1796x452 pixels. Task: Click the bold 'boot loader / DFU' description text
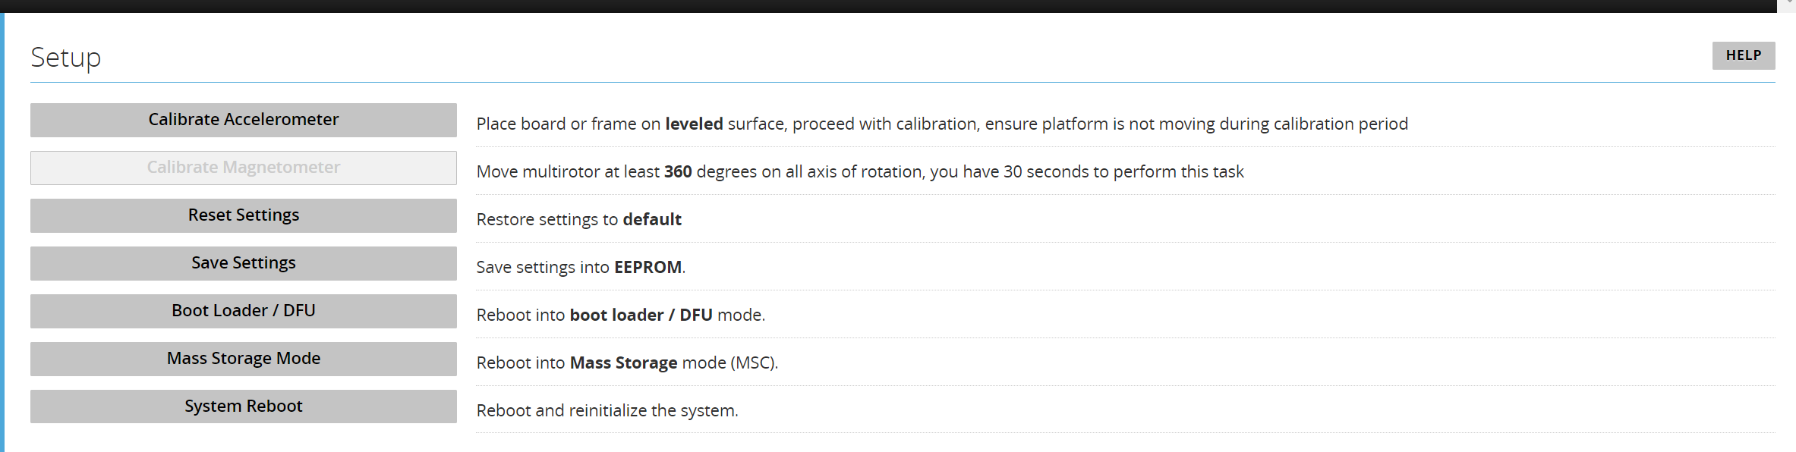tap(641, 315)
